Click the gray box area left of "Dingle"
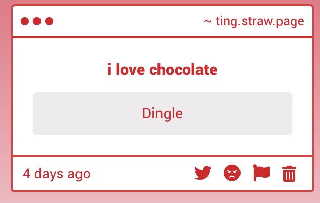The image size is (320, 203). (x=76, y=113)
